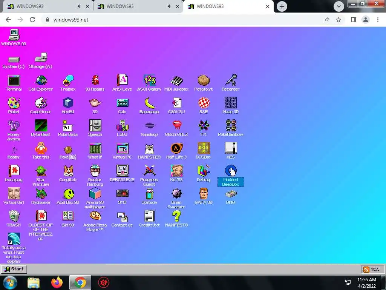Launch the Defrag icon
This screenshot has width=386, height=290.
204,171
